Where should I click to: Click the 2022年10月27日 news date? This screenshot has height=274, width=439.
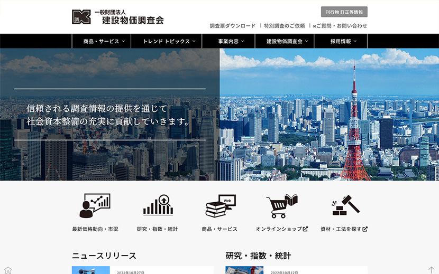[x=131, y=272]
